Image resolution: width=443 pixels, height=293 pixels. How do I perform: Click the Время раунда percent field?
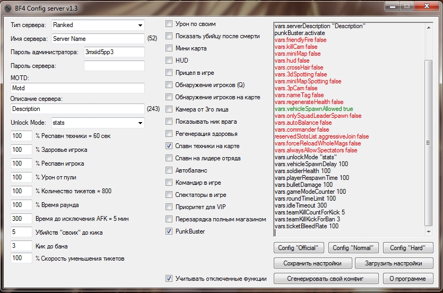pos(21,205)
